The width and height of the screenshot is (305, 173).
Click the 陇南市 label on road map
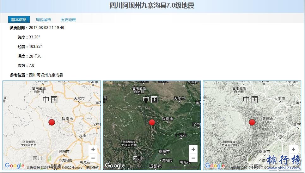point(68,119)
